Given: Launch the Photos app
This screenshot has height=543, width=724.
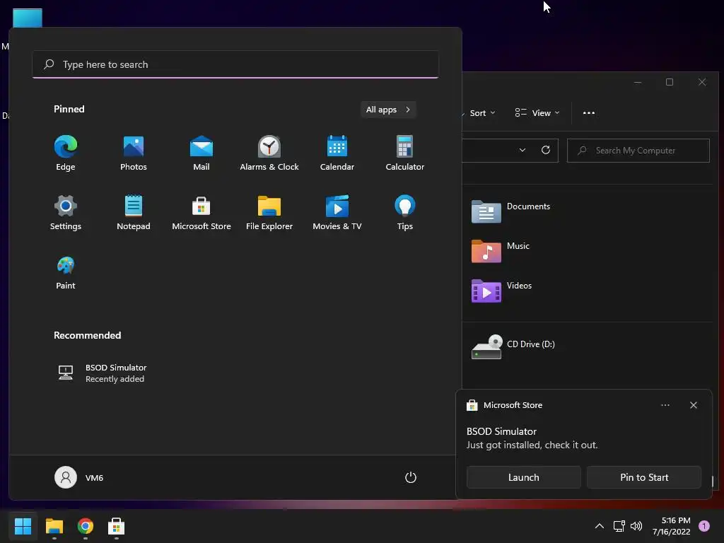Looking at the screenshot, I should (x=134, y=153).
